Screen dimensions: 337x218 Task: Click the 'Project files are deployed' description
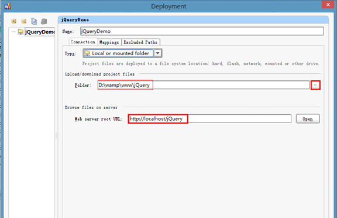click(x=201, y=64)
